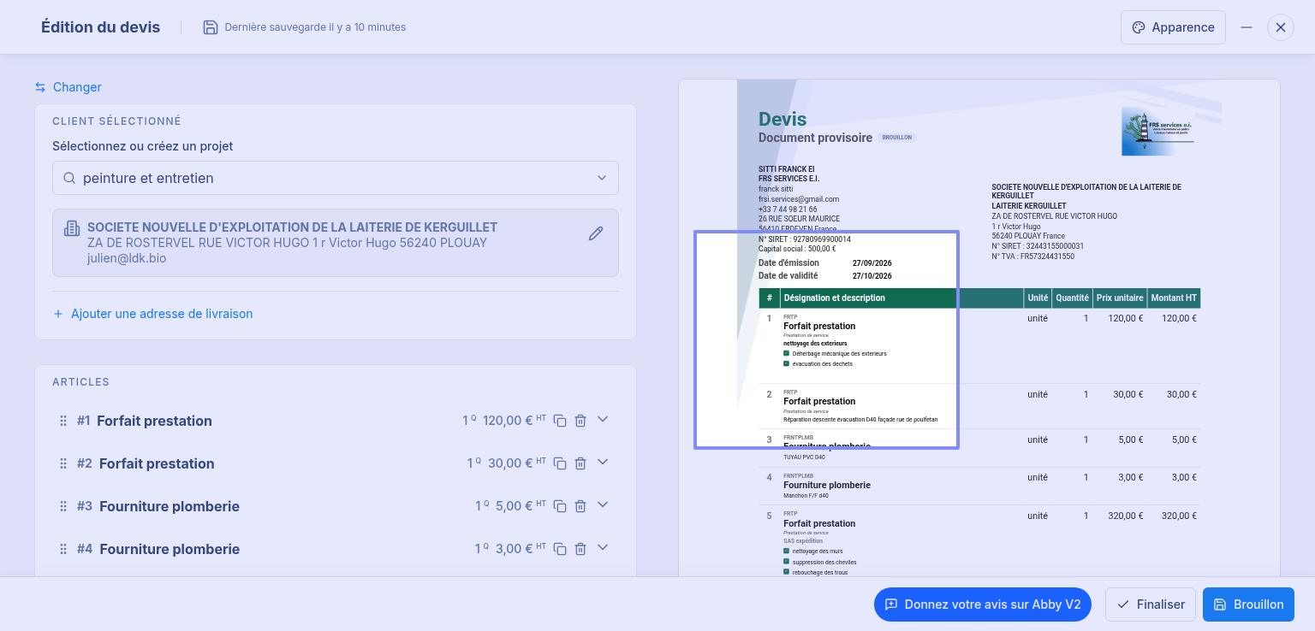Viewport: 1315px width, 631px height.
Task: Delete article #4 Fourniture plomberie
Action: [x=580, y=549]
